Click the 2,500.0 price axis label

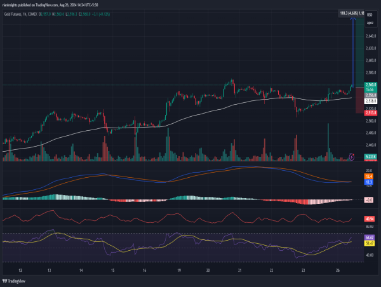pos(371,121)
